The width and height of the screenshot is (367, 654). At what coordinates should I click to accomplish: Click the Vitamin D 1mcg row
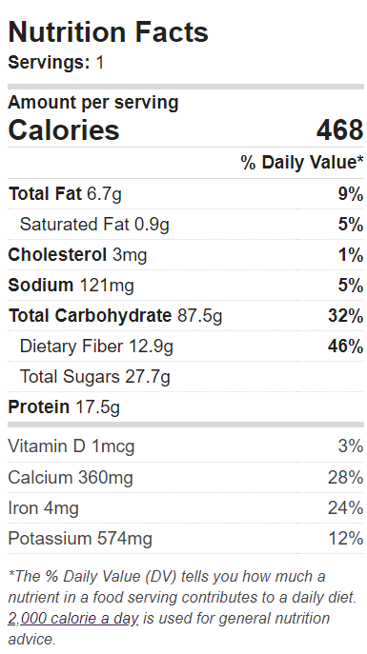tap(186, 446)
